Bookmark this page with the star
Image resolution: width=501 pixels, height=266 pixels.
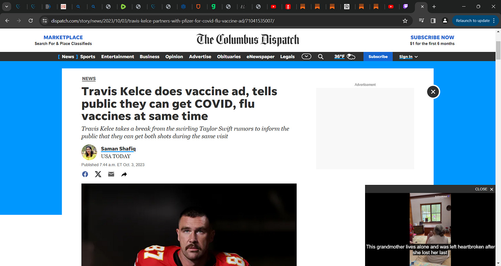(x=405, y=21)
